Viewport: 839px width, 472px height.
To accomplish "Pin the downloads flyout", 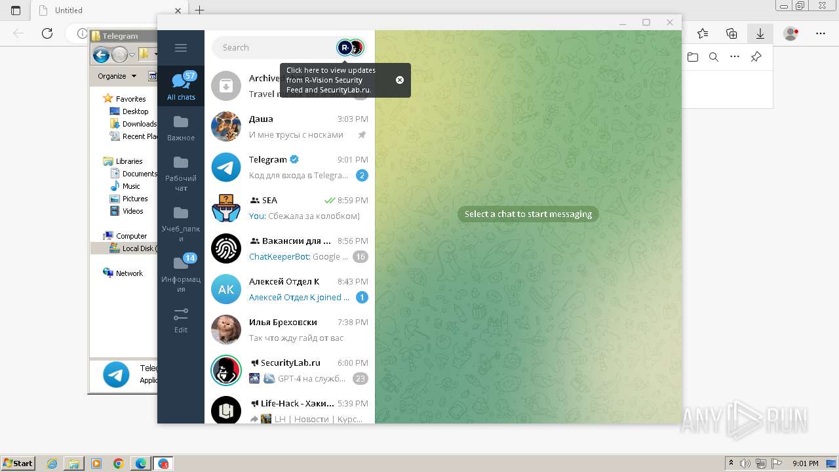I will point(756,57).
